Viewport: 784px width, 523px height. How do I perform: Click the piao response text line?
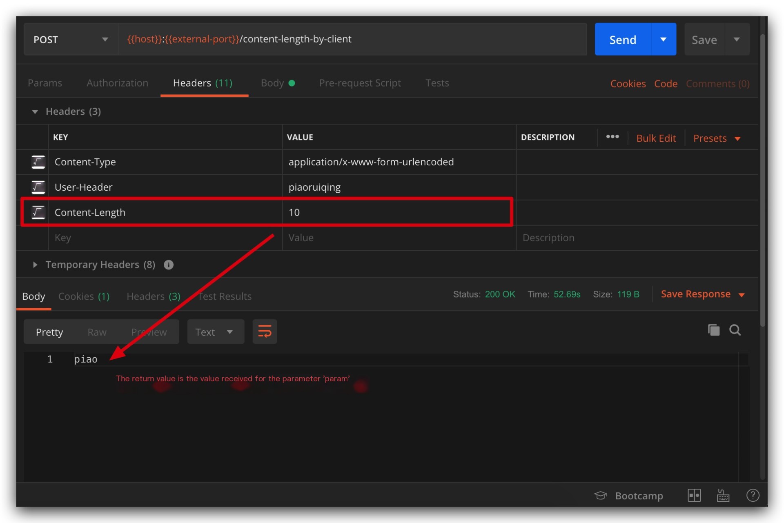pyautogui.click(x=86, y=359)
